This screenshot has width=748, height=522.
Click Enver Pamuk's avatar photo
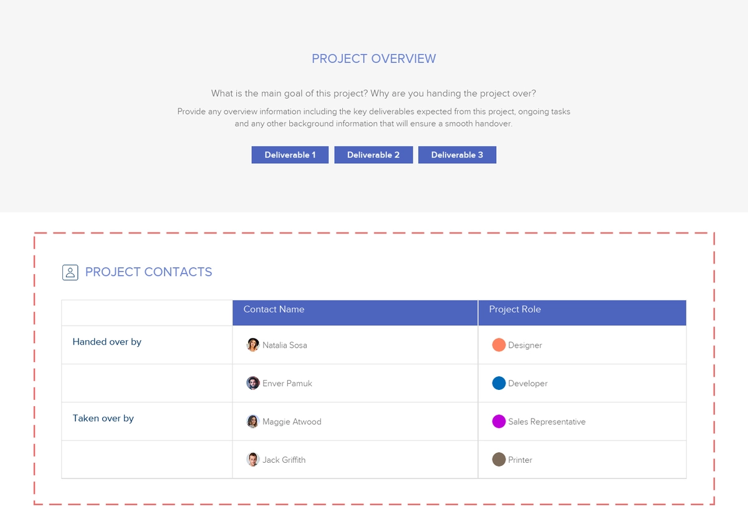coord(252,383)
